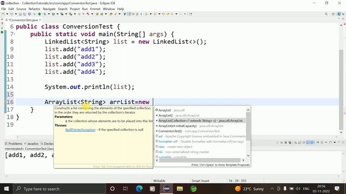Click proposal list scroll-right arrow
Viewport: 346px width, 194px height.
point(243,161)
